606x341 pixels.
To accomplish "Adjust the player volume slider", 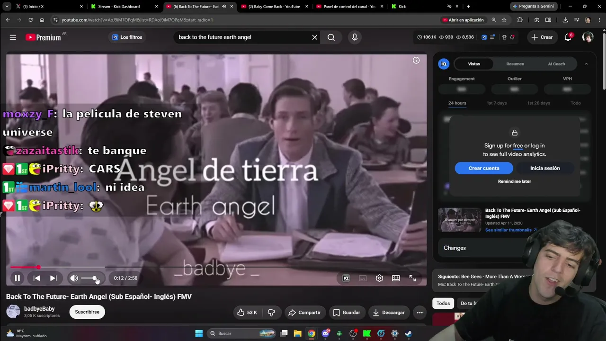I will click(89, 278).
